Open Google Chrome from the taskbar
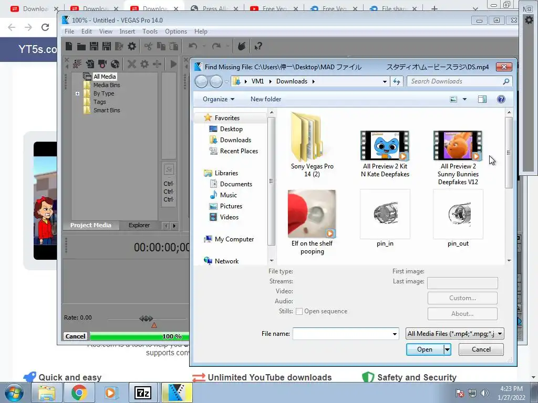 (x=79, y=393)
